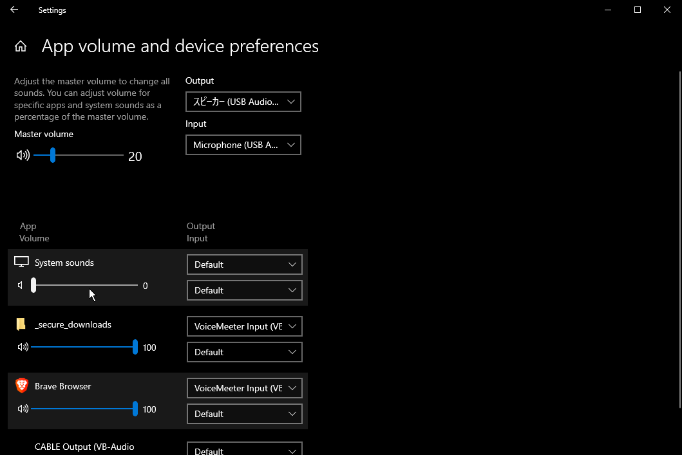
Task: Open the master Input Microphone dropdown
Action: pyautogui.click(x=243, y=145)
